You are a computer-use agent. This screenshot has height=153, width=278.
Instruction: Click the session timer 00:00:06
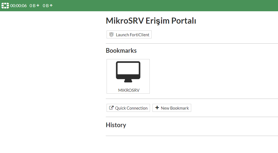[x=18, y=5]
